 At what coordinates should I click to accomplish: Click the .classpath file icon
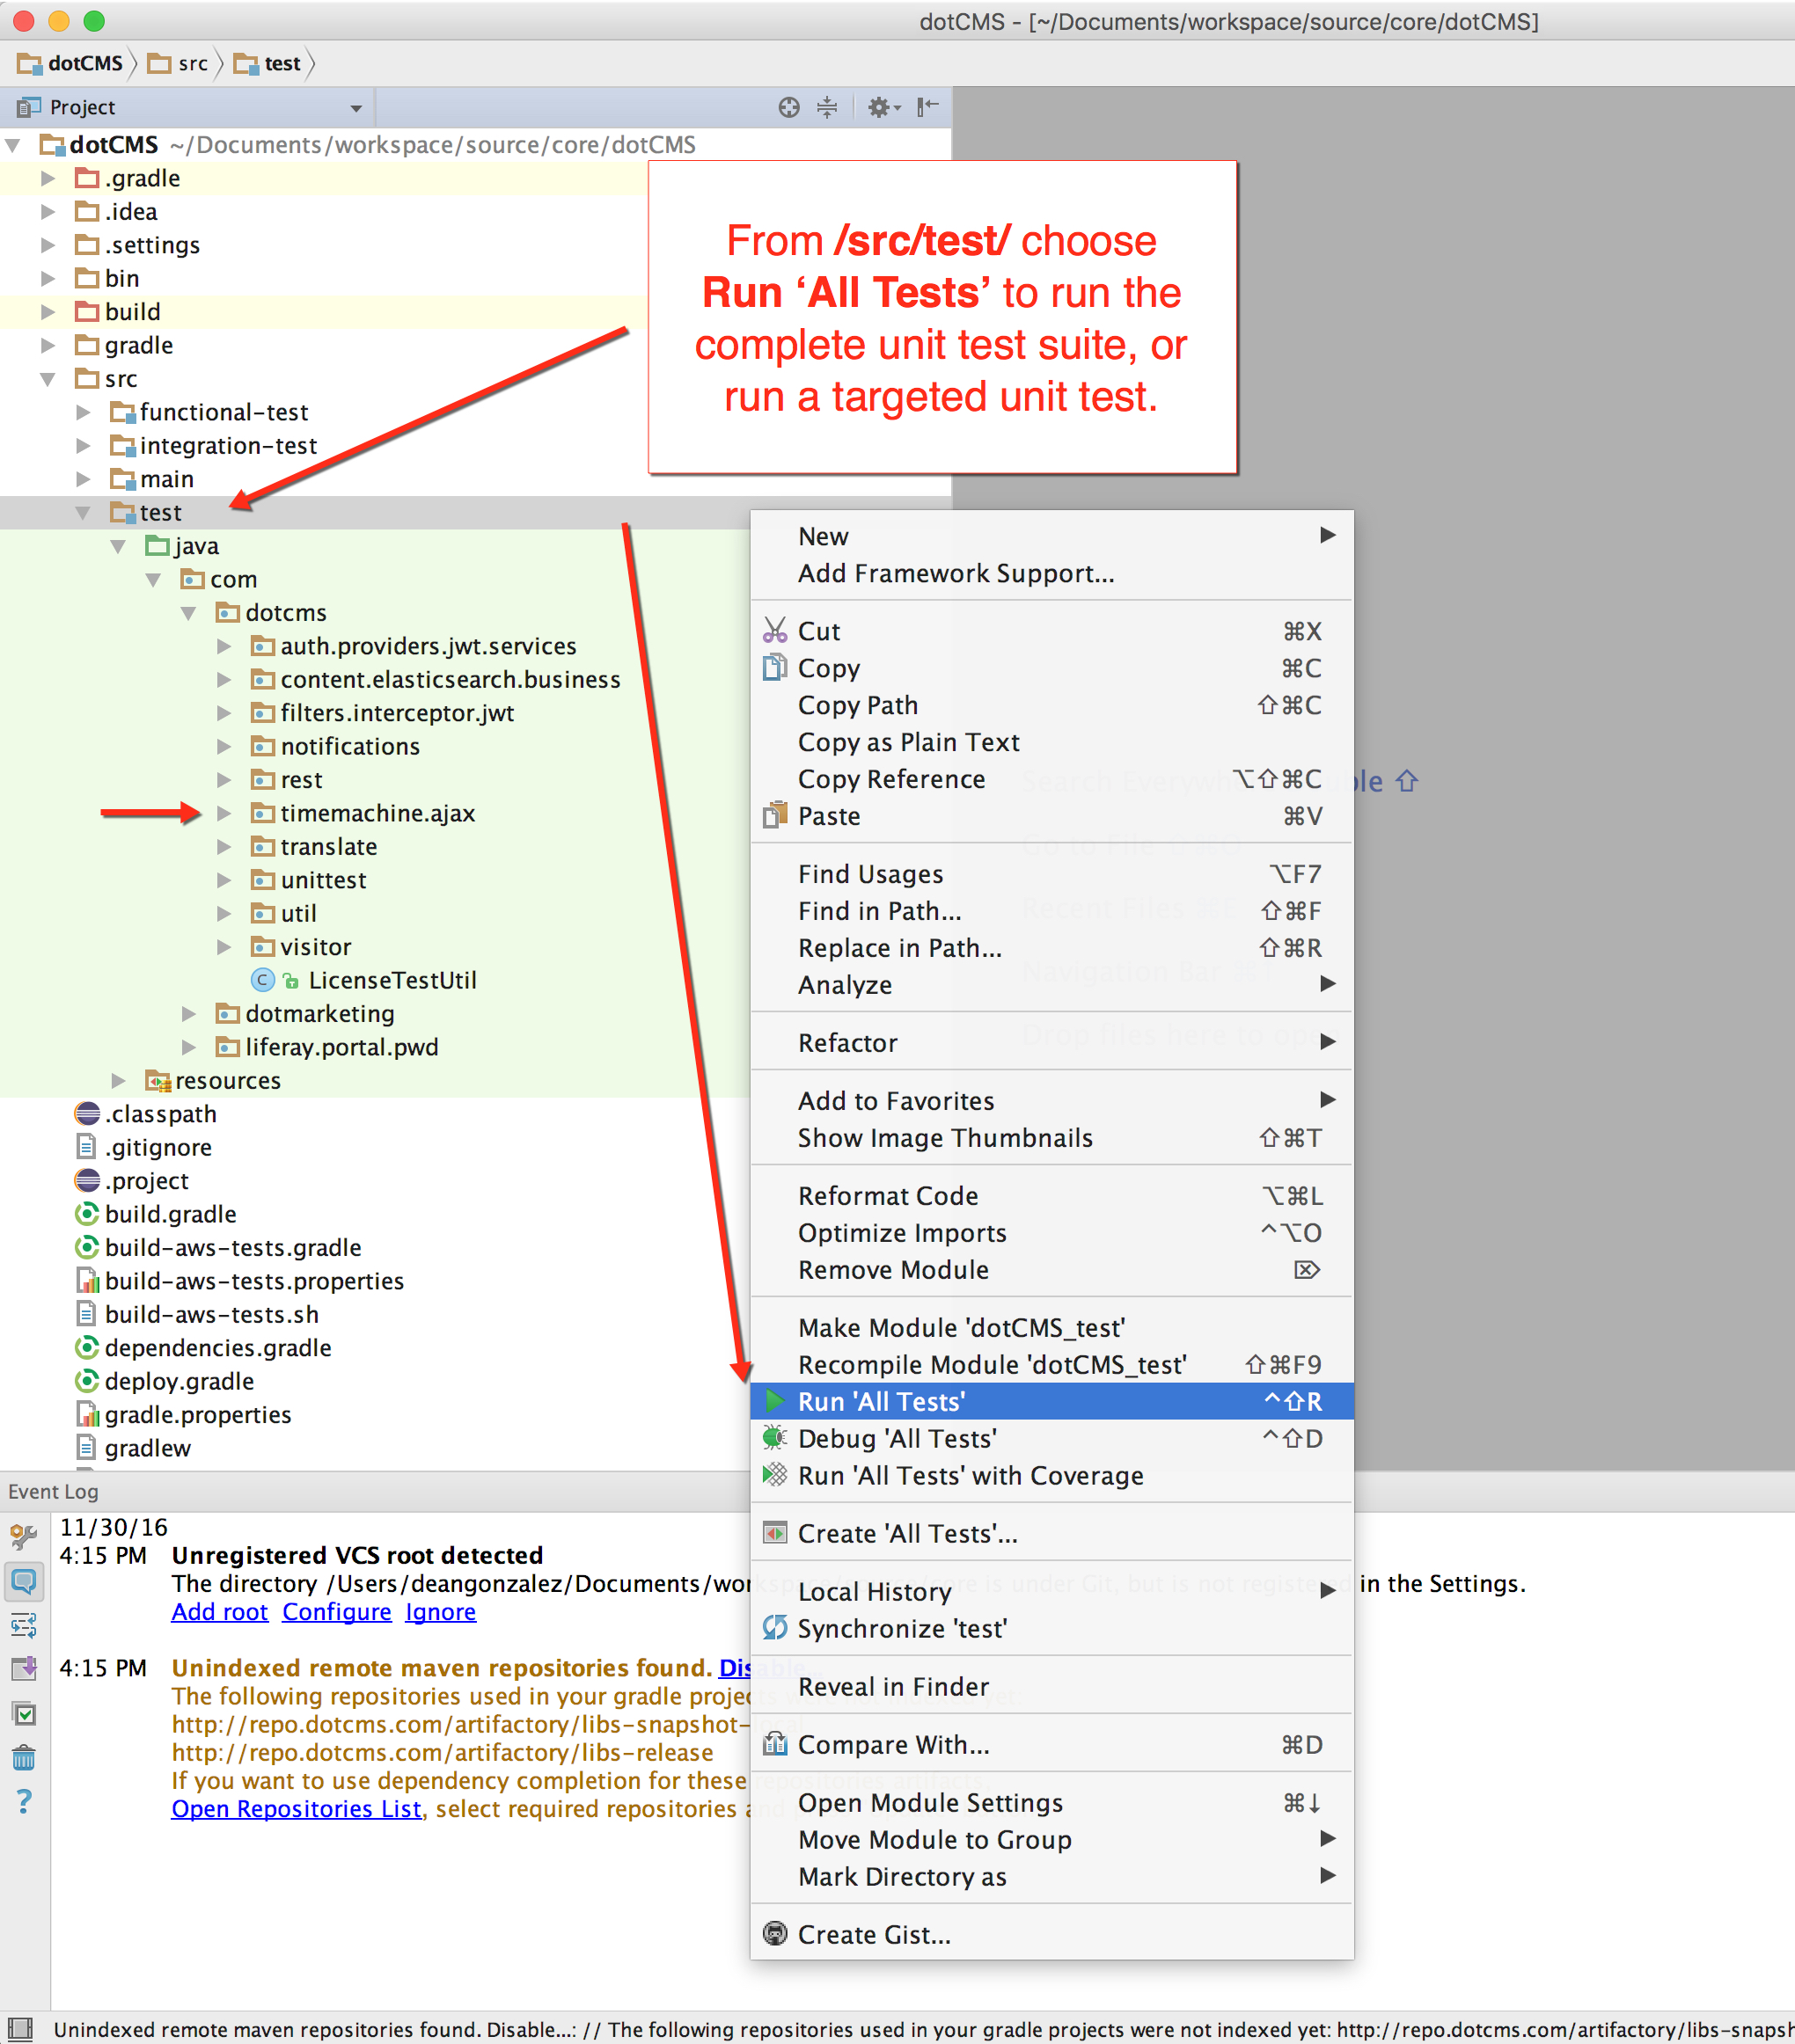(x=87, y=1113)
